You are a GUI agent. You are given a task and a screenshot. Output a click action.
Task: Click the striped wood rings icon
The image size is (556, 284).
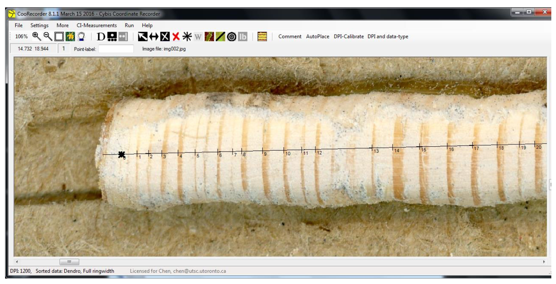click(262, 37)
